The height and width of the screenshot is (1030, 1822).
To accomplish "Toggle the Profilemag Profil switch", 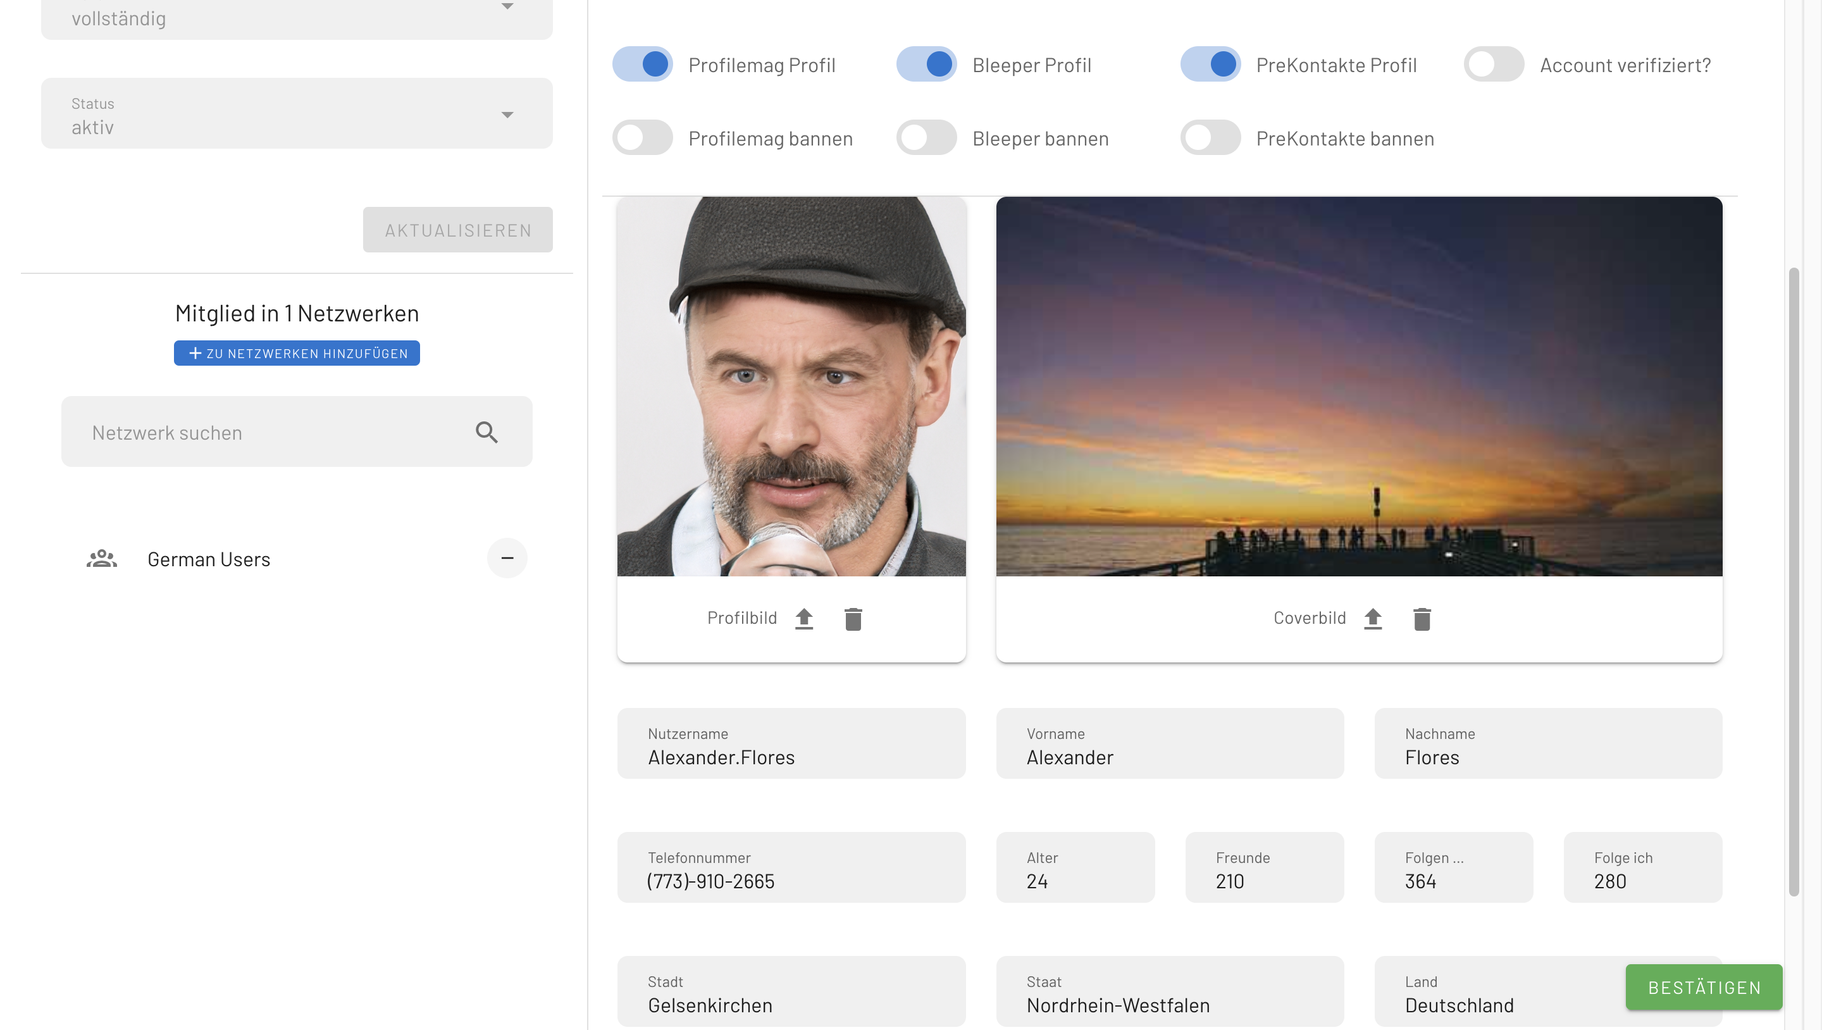I will point(642,65).
